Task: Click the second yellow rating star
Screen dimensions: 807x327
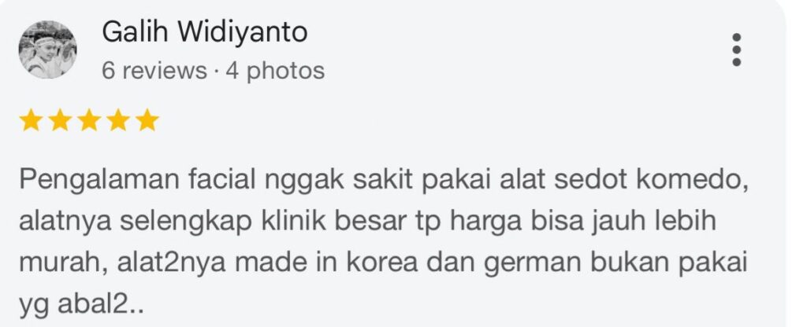Action: pyautogui.click(x=60, y=120)
